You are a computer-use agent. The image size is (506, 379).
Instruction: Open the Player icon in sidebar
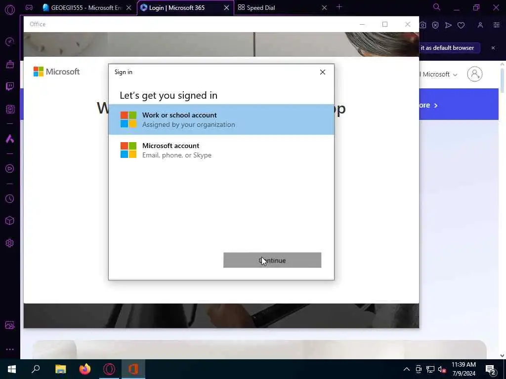pyautogui.click(x=10, y=169)
